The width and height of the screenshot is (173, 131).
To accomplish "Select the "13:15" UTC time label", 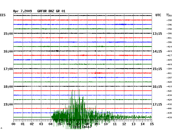I will click(x=157, y=33).
